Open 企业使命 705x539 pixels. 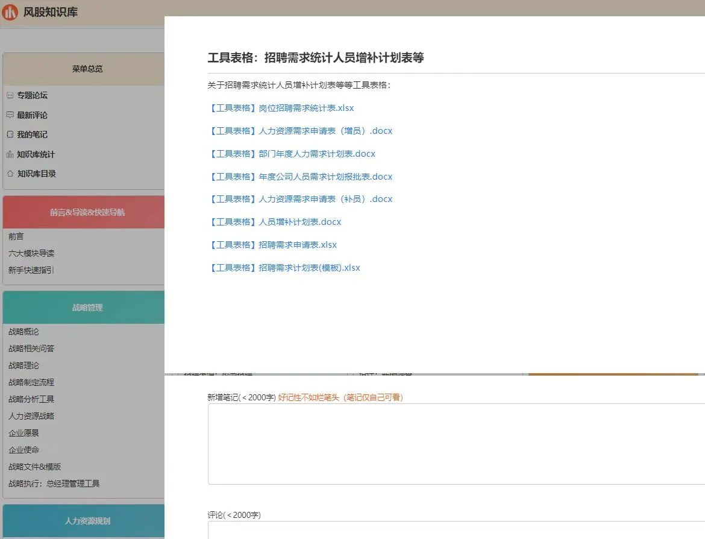click(x=24, y=449)
